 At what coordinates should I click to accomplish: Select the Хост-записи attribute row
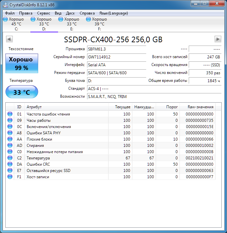[x=111, y=177]
